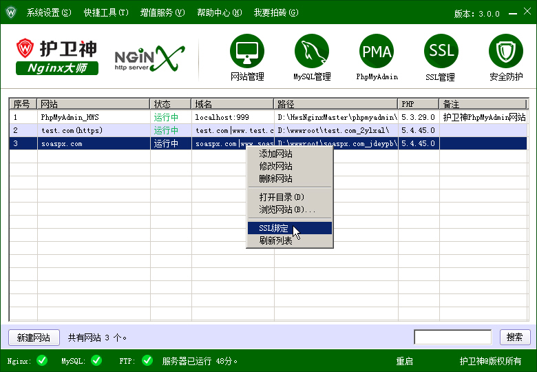The image size is (537, 372).
Task: Click the green logo icon in title bar
Action: tap(11, 12)
